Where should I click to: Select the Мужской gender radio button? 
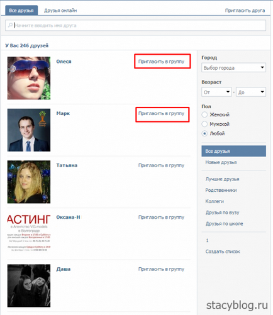204,124
